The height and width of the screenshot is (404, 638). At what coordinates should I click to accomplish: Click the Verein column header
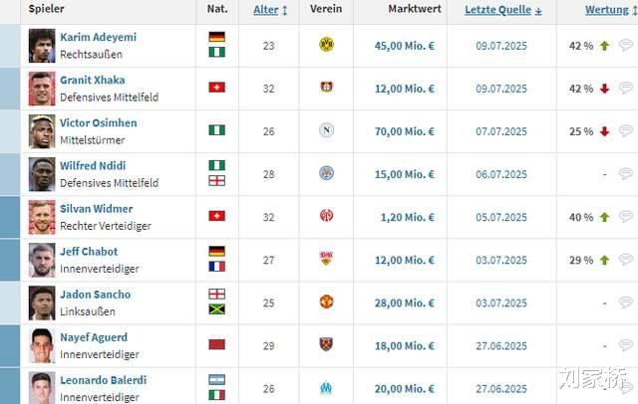click(x=325, y=10)
